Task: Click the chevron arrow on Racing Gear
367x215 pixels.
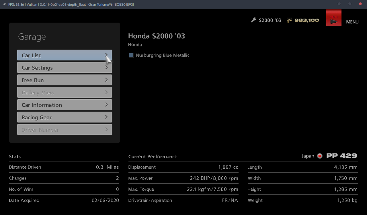Action: [106, 117]
